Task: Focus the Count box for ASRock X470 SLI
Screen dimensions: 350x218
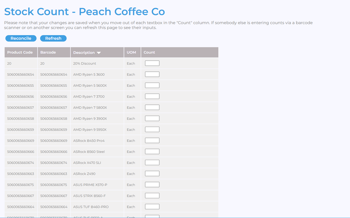Action: pyautogui.click(x=152, y=163)
